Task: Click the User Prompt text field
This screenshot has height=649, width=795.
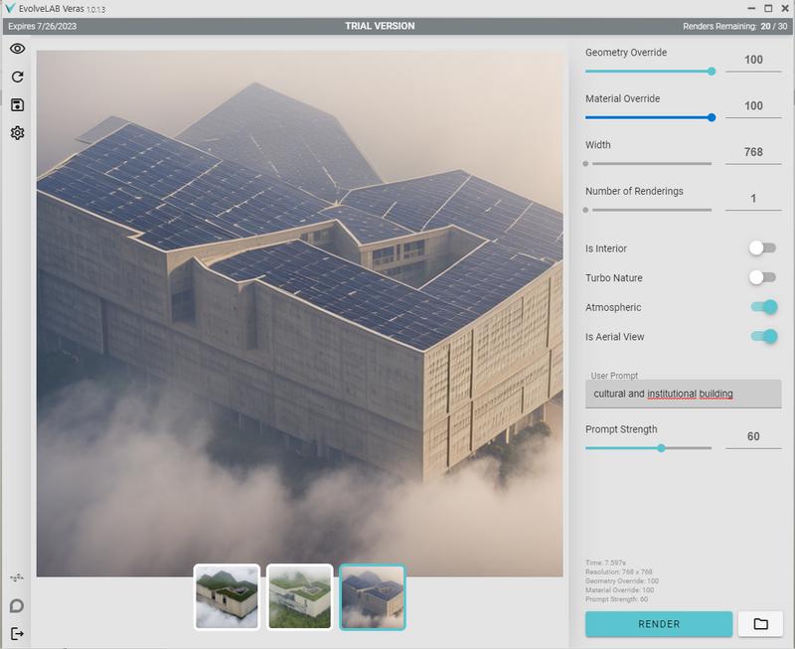Action: click(683, 394)
